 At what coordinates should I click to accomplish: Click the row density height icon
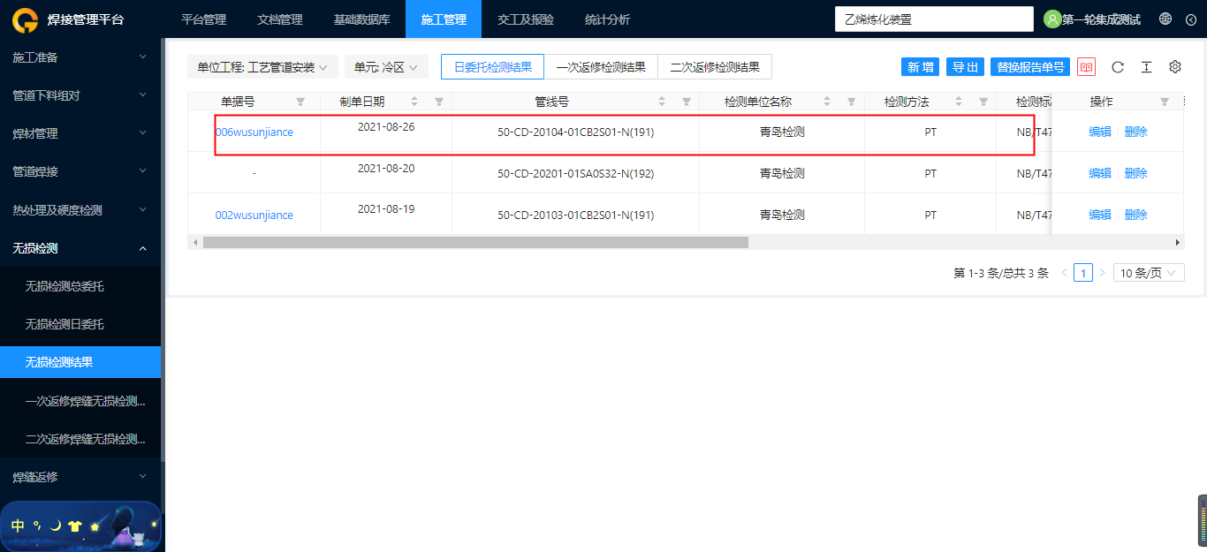pos(1146,67)
